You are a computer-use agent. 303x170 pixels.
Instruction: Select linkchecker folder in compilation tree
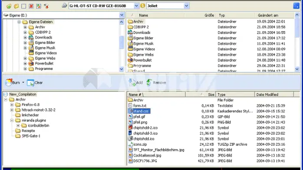click(x=30, y=115)
